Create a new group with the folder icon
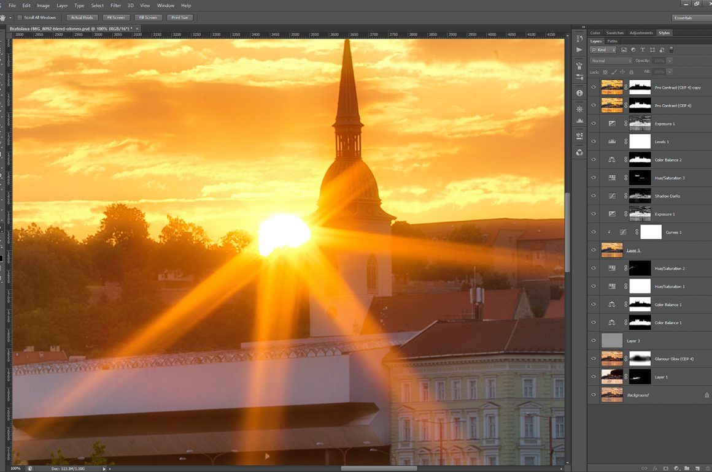Image resolution: width=712 pixels, height=472 pixels. (x=687, y=468)
